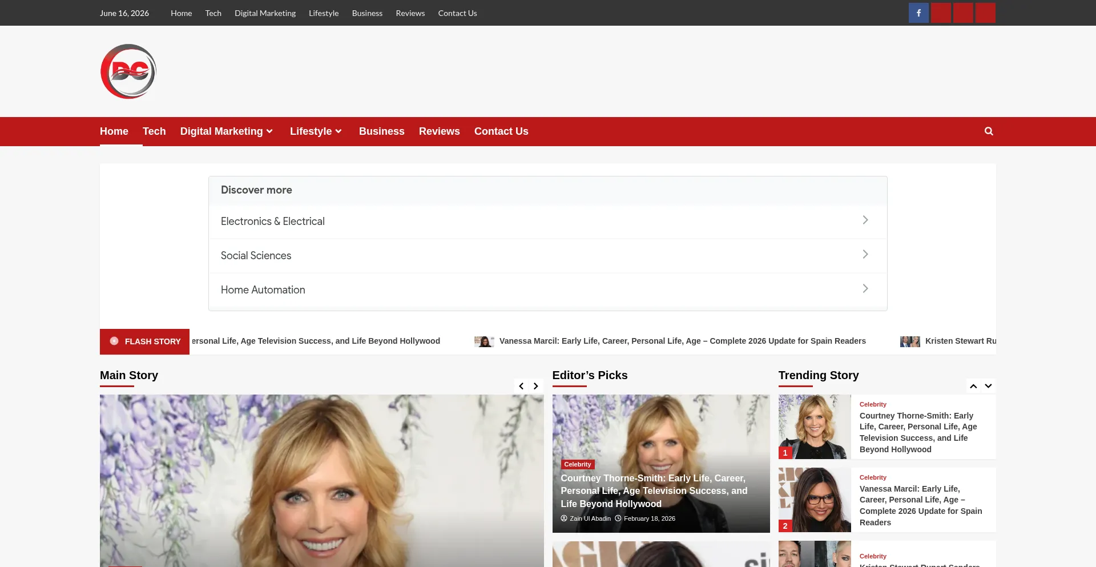Viewport: 1096px width, 567px height.
Task: Select Home in red navigation bar
Action: (x=114, y=131)
